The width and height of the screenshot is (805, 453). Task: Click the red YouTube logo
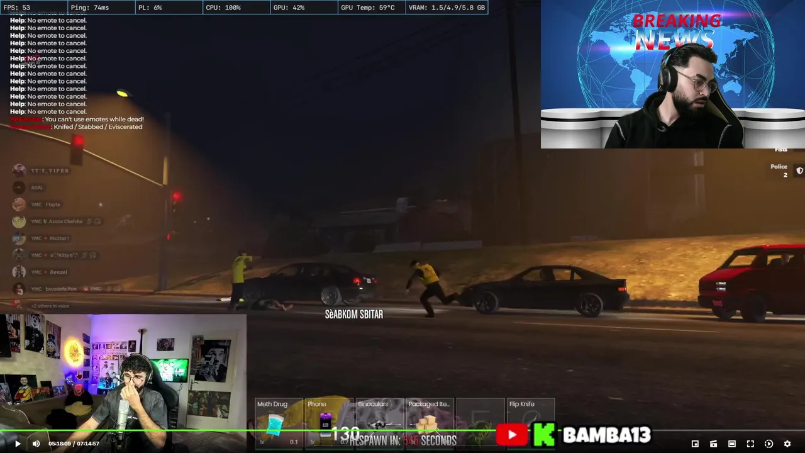coord(512,435)
